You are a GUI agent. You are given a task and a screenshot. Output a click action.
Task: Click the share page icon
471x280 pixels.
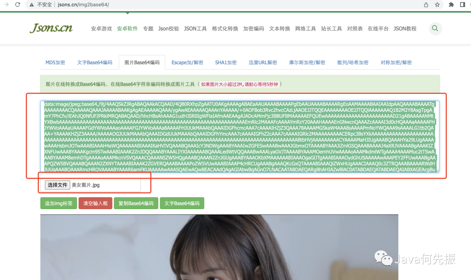click(426, 4)
